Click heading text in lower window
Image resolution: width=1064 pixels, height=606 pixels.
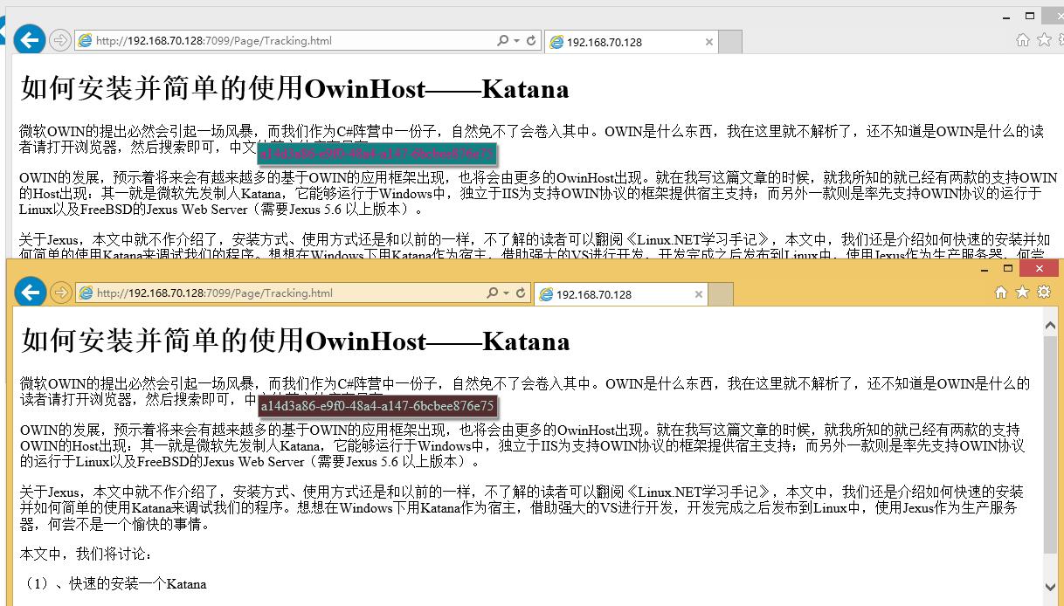[295, 341]
